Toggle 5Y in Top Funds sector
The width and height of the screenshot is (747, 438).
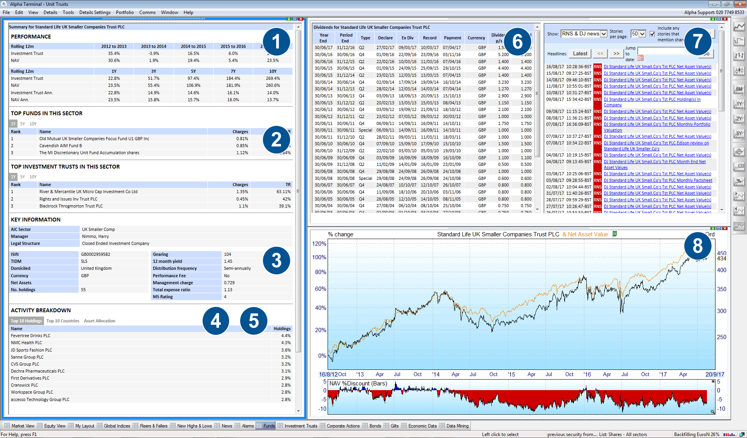click(x=23, y=124)
